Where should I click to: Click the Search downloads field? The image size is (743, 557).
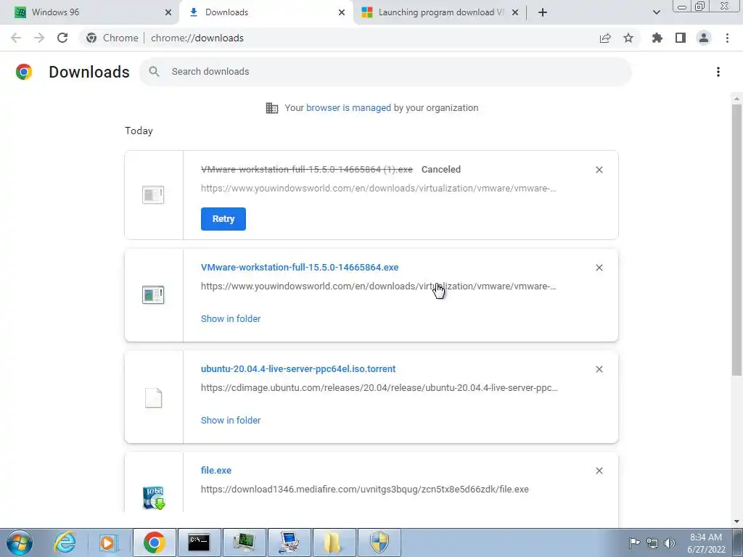pos(385,72)
